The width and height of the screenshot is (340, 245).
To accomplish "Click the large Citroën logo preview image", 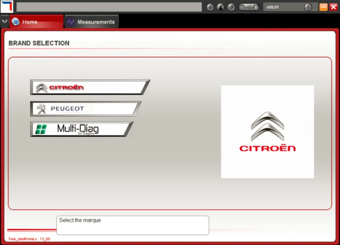I will (267, 132).
